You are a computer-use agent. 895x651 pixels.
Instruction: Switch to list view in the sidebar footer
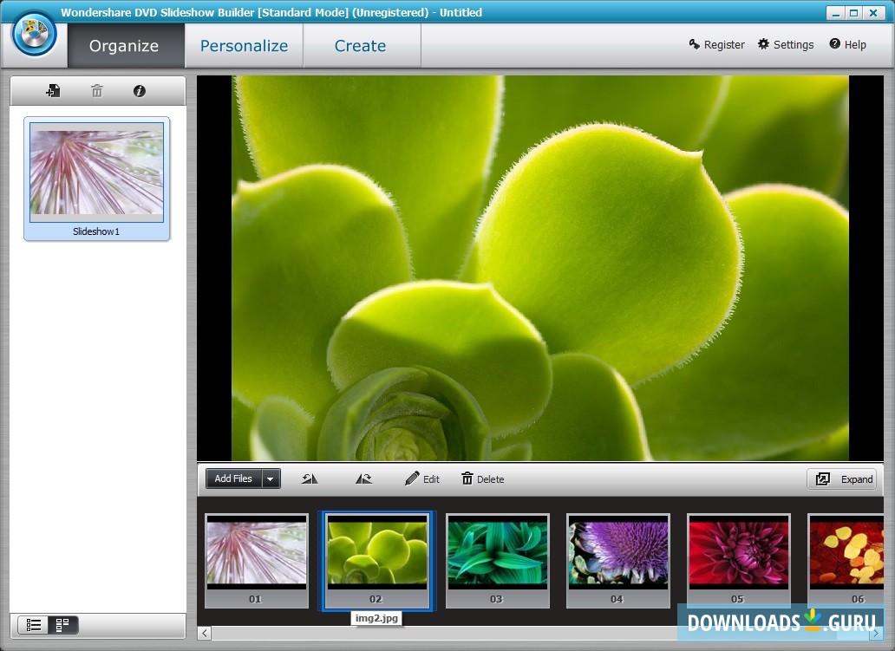pyautogui.click(x=33, y=624)
